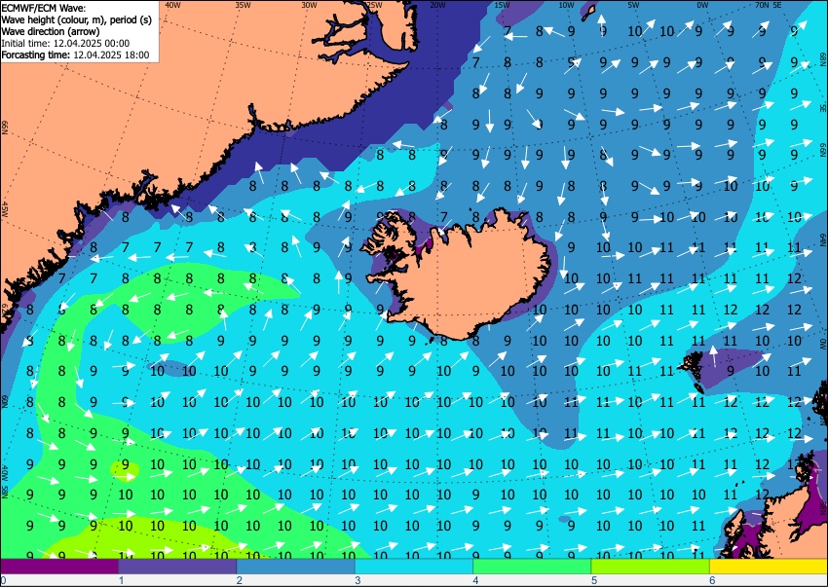
Task: Click "Wave height (colour, m), period (s)" text
Action: (77, 19)
